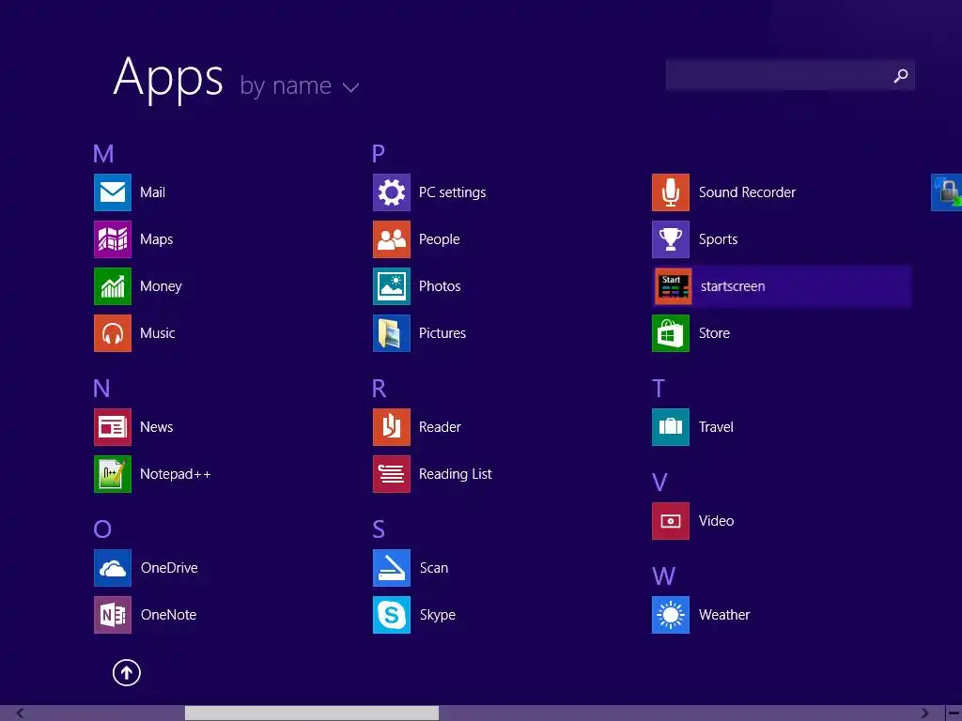Expand the 'by name' sort dropdown
Viewport: 962px width, 721px height.
[300, 86]
